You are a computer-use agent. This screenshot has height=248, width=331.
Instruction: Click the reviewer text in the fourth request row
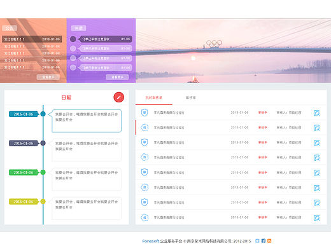(289, 158)
